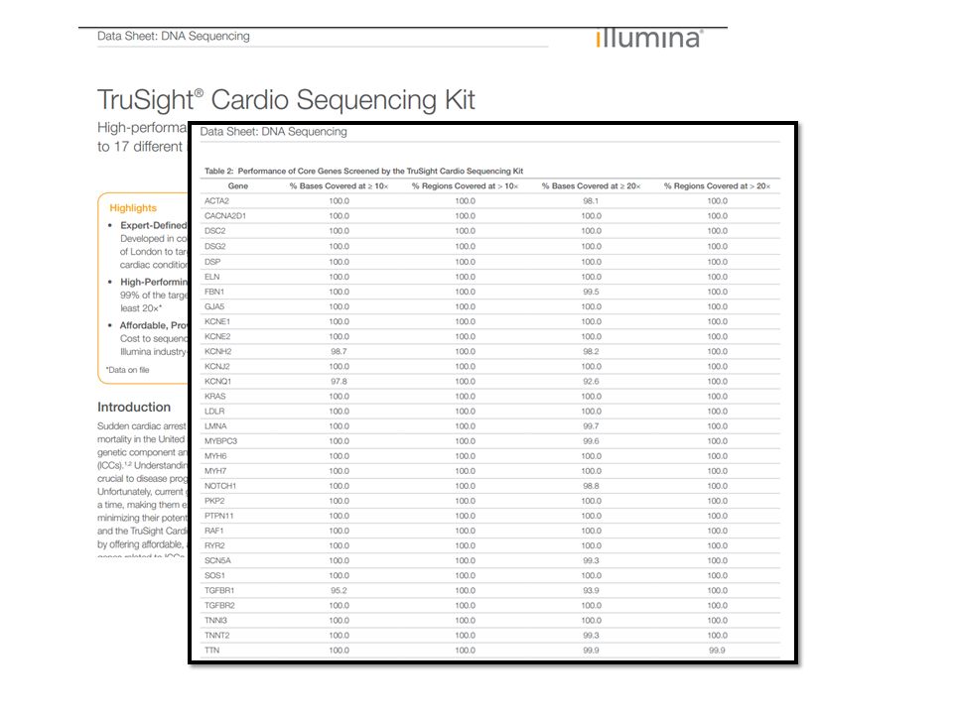The height and width of the screenshot is (714, 953).
Task: Select the TGFBR2 gene name
Action: [219, 605]
